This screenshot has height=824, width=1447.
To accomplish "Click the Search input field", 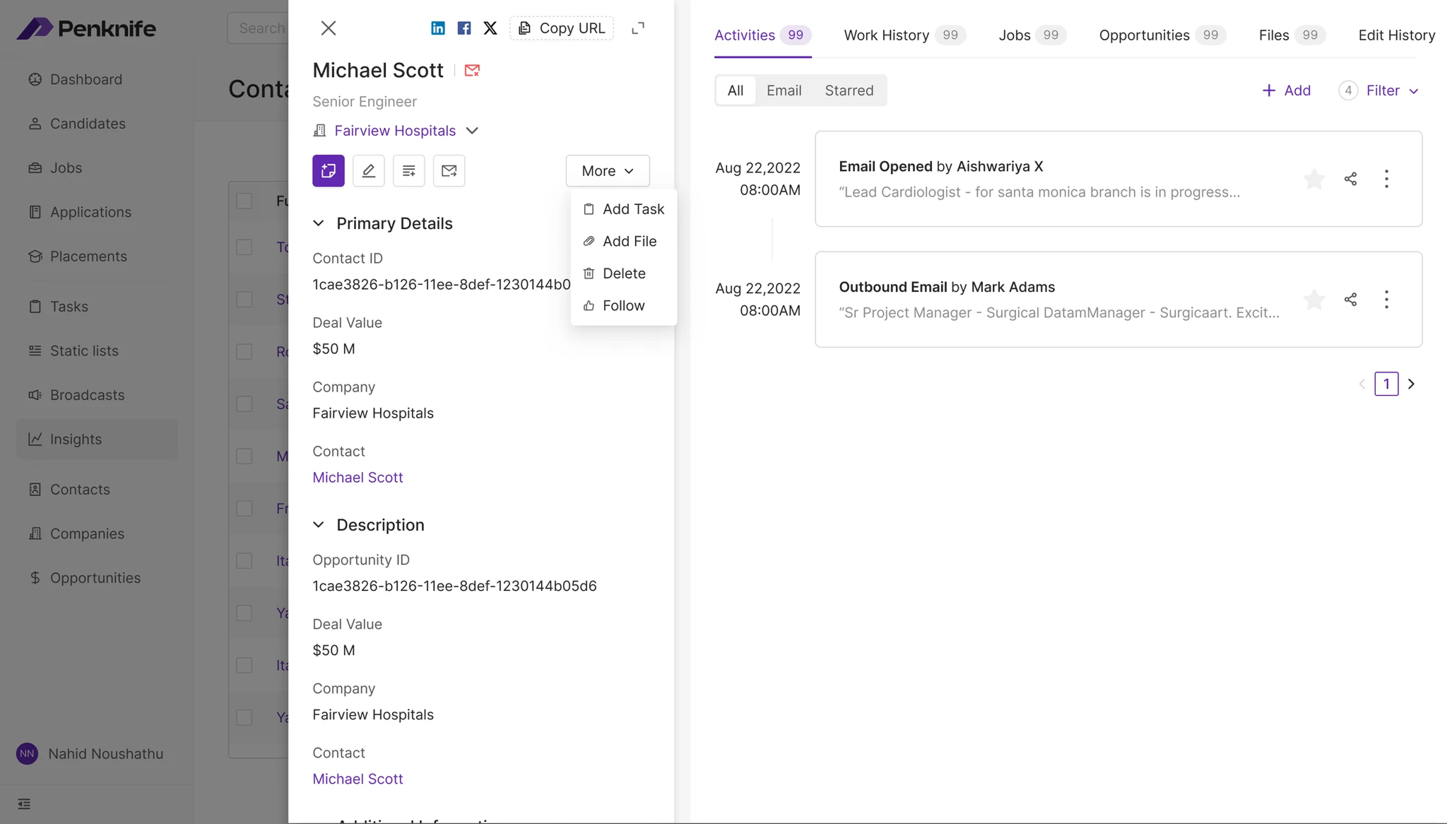I will click(258, 28).
